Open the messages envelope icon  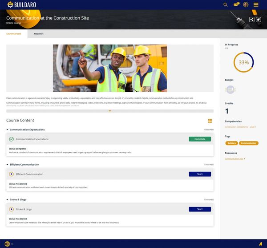pos(237,4)
